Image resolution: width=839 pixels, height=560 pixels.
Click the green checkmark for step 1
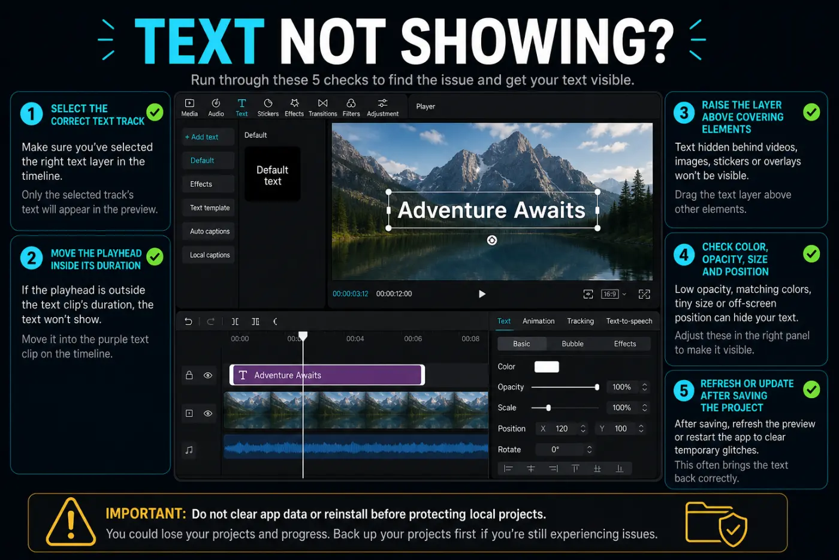[x=155, y=112]
